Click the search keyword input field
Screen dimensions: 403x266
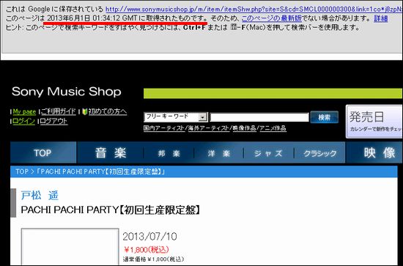click(x=259, y=117)
